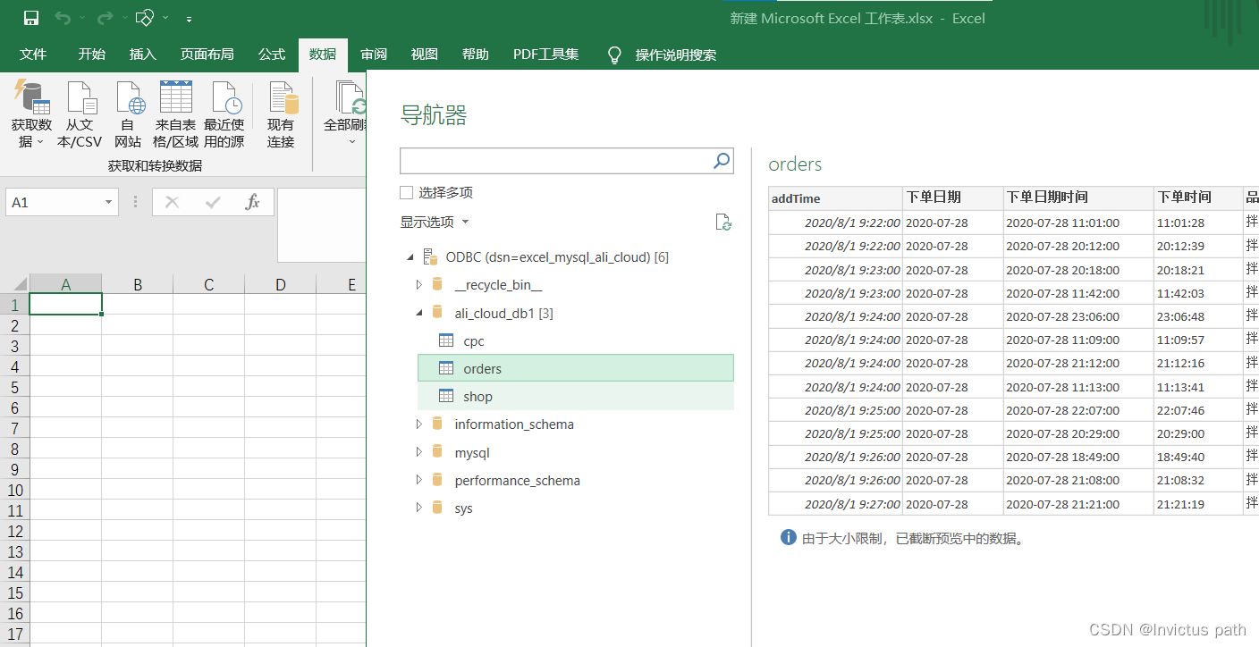The height and width of the screenshot is (647, 1259).
Task: Click the 下单时间 column header
Action: 1198,198
